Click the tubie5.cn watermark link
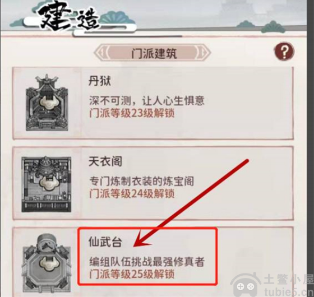The width and height of the screenshot is (314, 297). pos(289,292)
